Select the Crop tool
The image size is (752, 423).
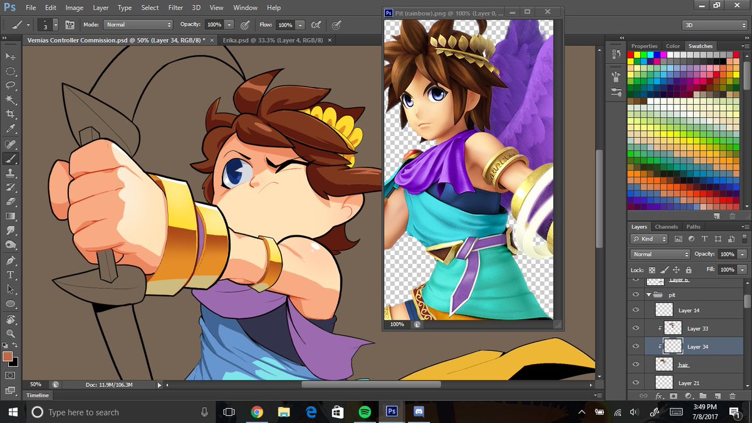pyautogui.click(x=11, y=114)
